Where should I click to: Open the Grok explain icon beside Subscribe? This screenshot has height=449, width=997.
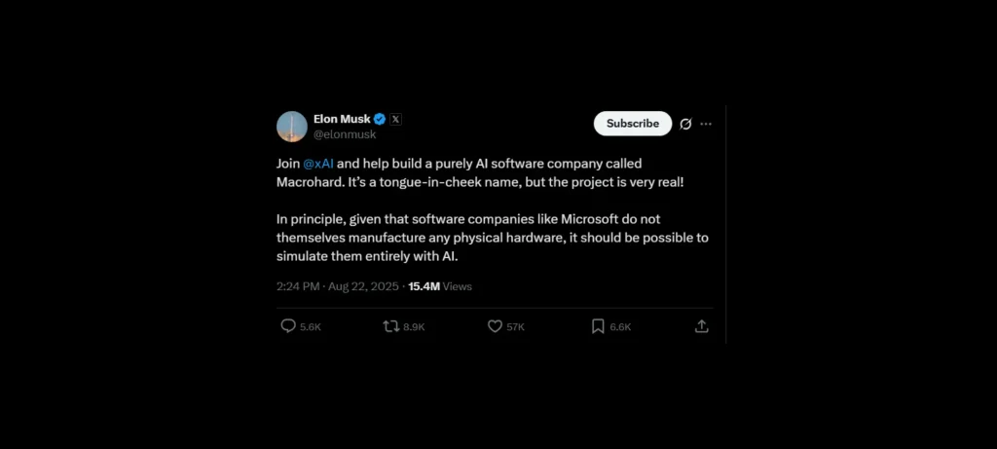point(685,124)
